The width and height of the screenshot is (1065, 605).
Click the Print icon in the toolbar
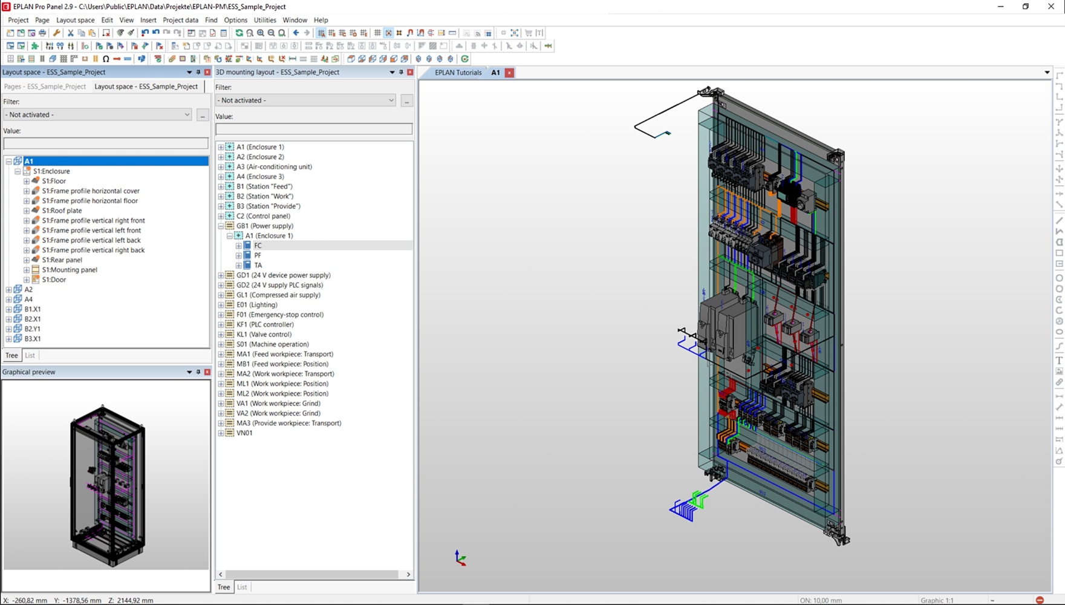(x=42, y=33)
